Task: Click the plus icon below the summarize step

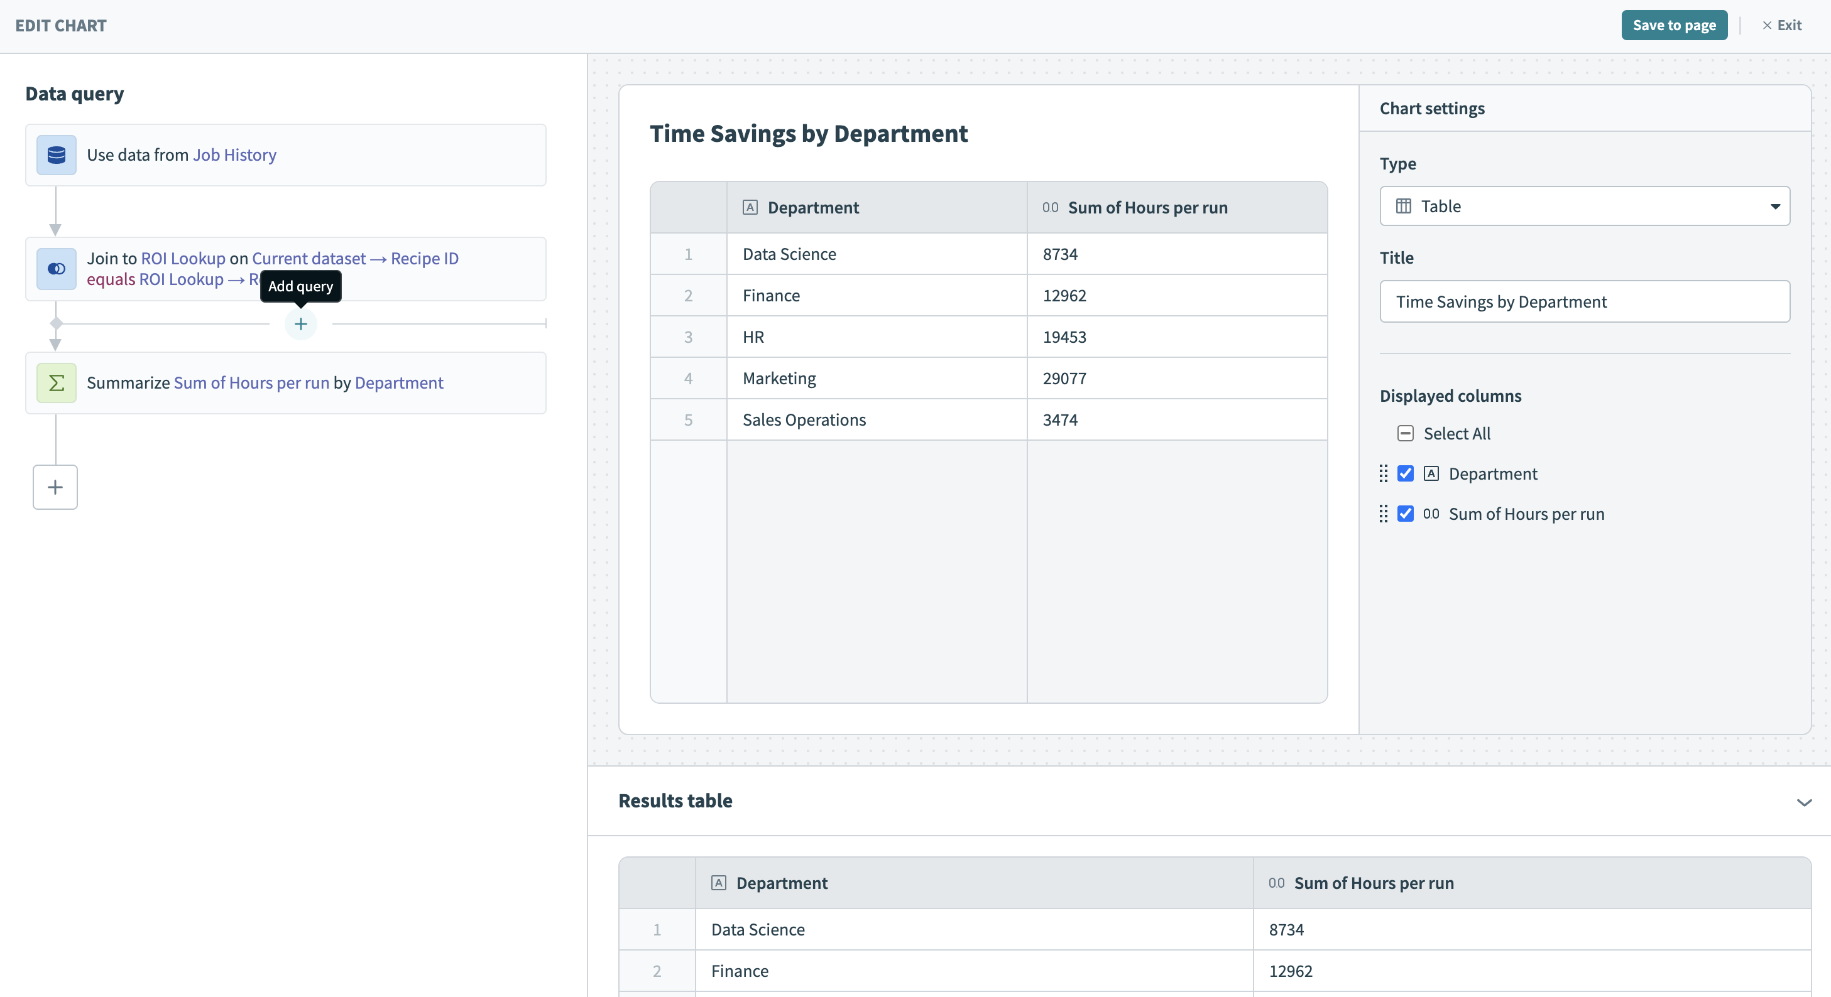Action: click(x=55, y=487)
